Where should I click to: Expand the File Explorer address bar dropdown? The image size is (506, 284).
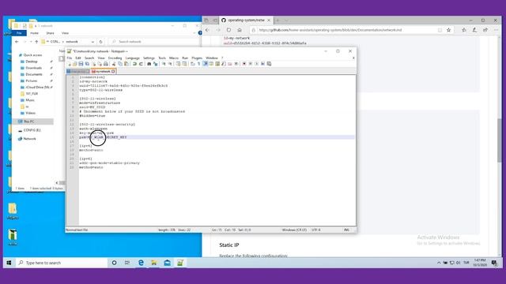pos(93,42)
